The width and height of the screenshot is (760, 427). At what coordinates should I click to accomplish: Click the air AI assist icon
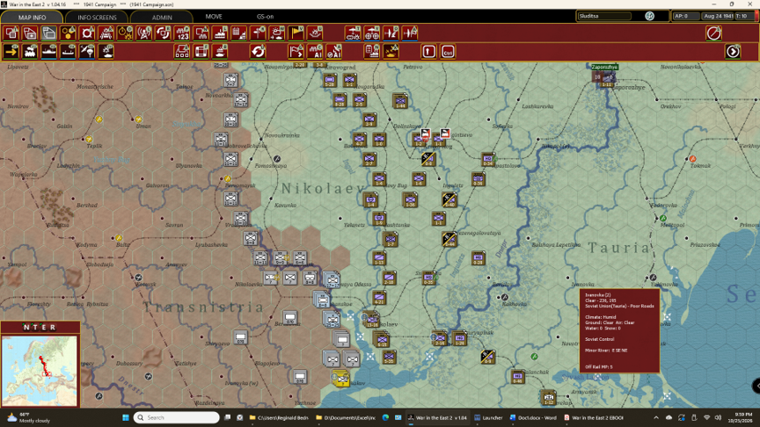coord(334,51)
